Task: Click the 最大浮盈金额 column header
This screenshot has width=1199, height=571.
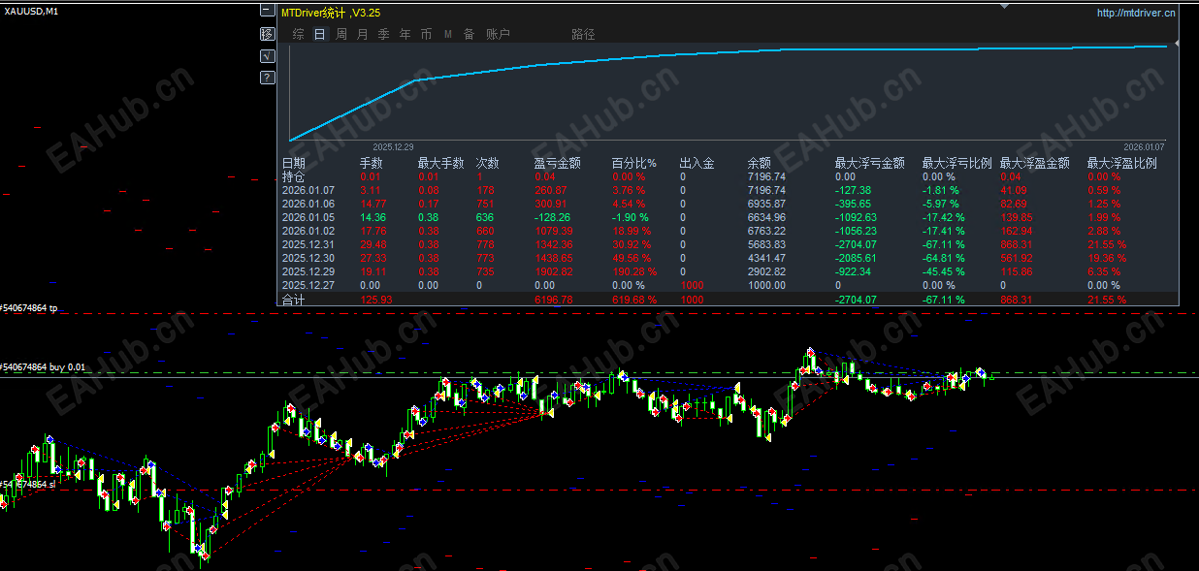Action: click(x=1034, y=164)
